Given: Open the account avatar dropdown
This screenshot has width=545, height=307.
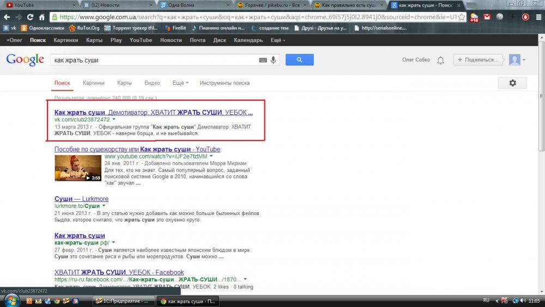Looking at the screenshot, I should (x=517, y=60).
